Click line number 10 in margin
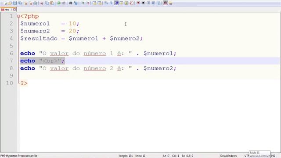 point(9,83)
